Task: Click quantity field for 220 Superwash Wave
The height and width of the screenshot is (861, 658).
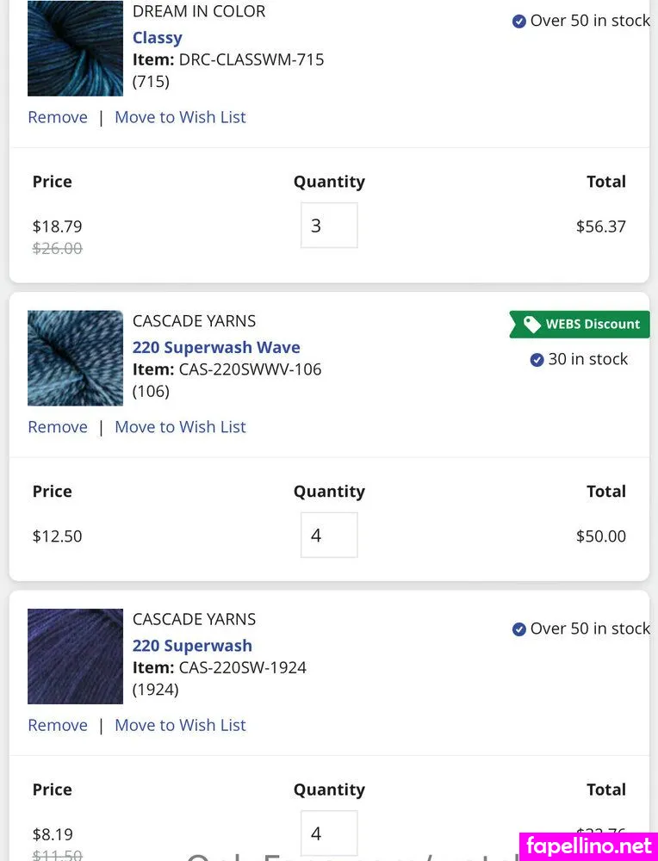Action: (329, 536)
